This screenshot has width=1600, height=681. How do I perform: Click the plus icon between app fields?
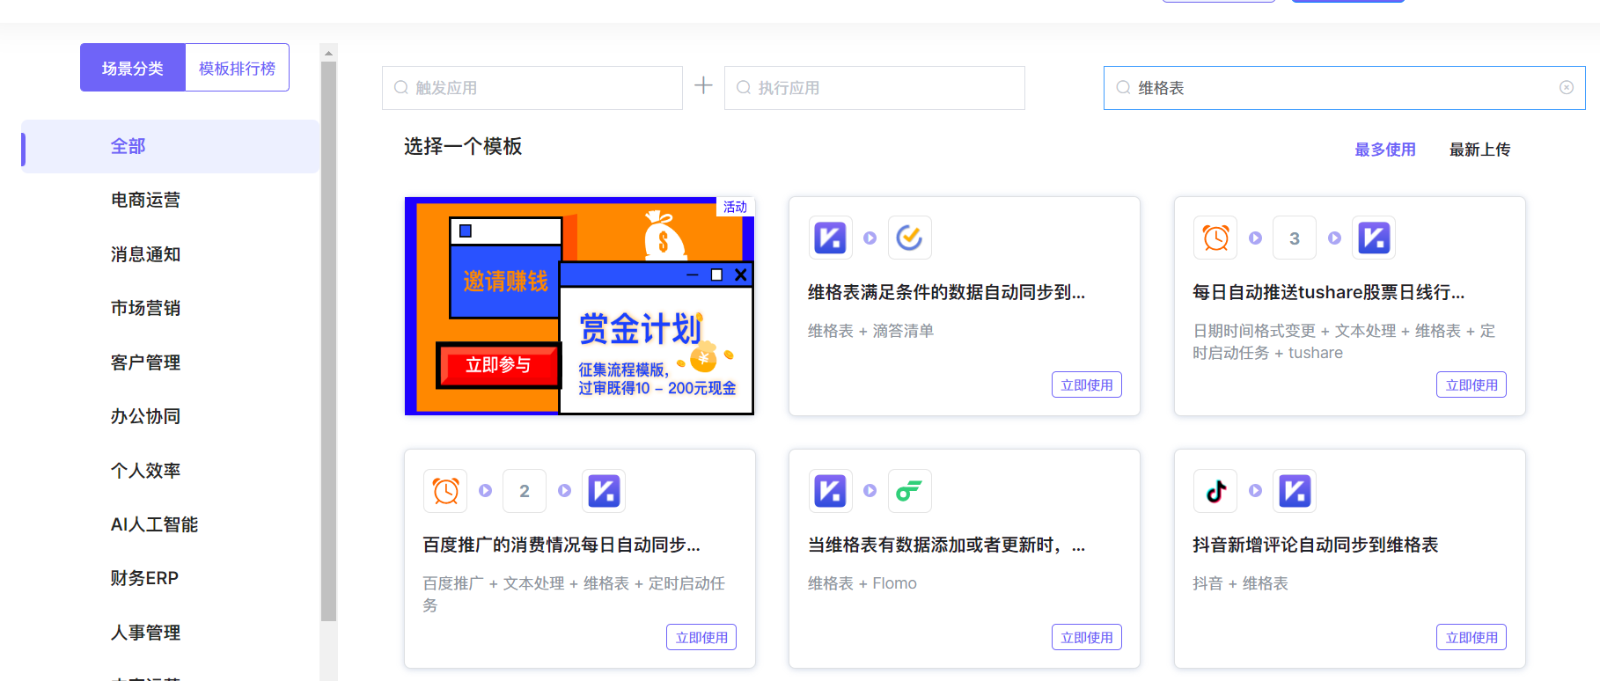pos(703,85)
